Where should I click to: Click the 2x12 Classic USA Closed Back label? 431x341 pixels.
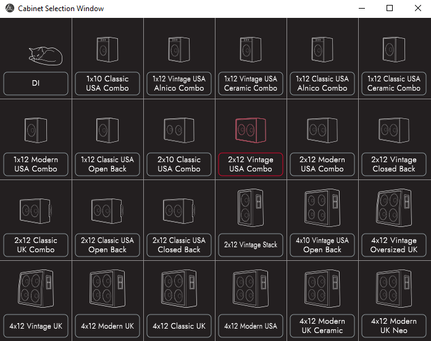coord(179,245)
